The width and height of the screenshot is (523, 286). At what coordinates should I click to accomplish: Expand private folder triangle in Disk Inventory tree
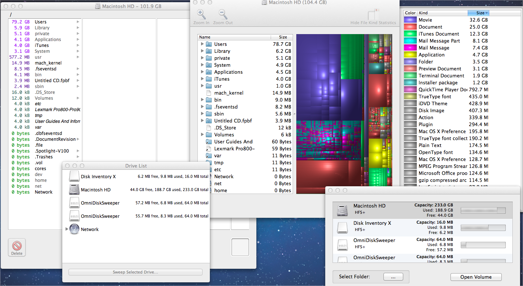point(202,58)
